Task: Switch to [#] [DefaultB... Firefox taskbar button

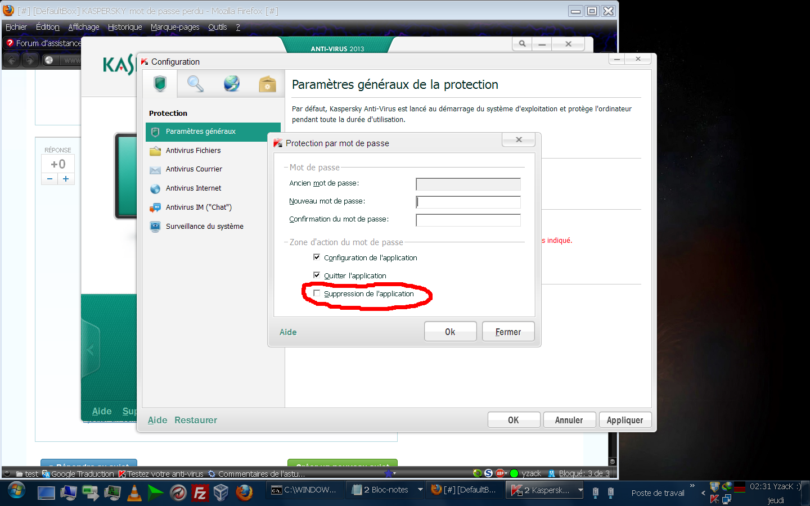Action: coord(465,490)
